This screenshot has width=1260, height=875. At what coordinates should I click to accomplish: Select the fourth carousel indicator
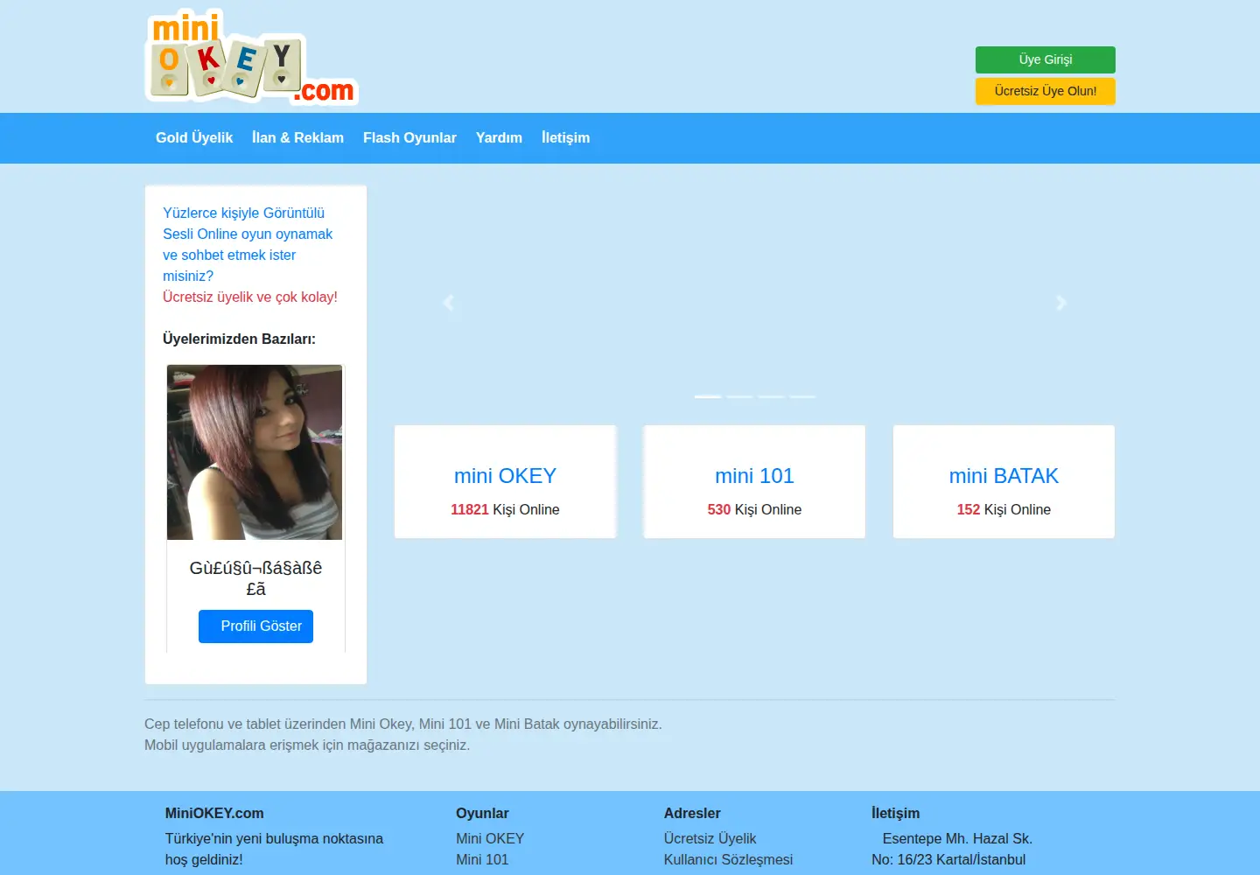pos(802,396)
